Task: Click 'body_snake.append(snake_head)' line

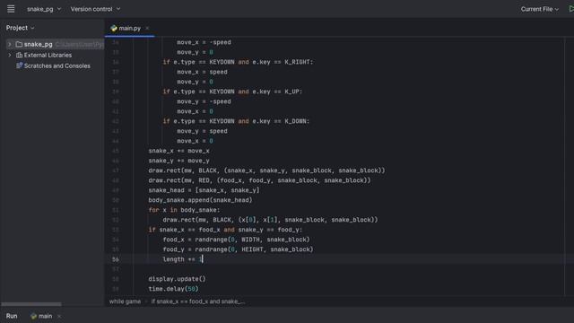Action: (x=200, y=200)
